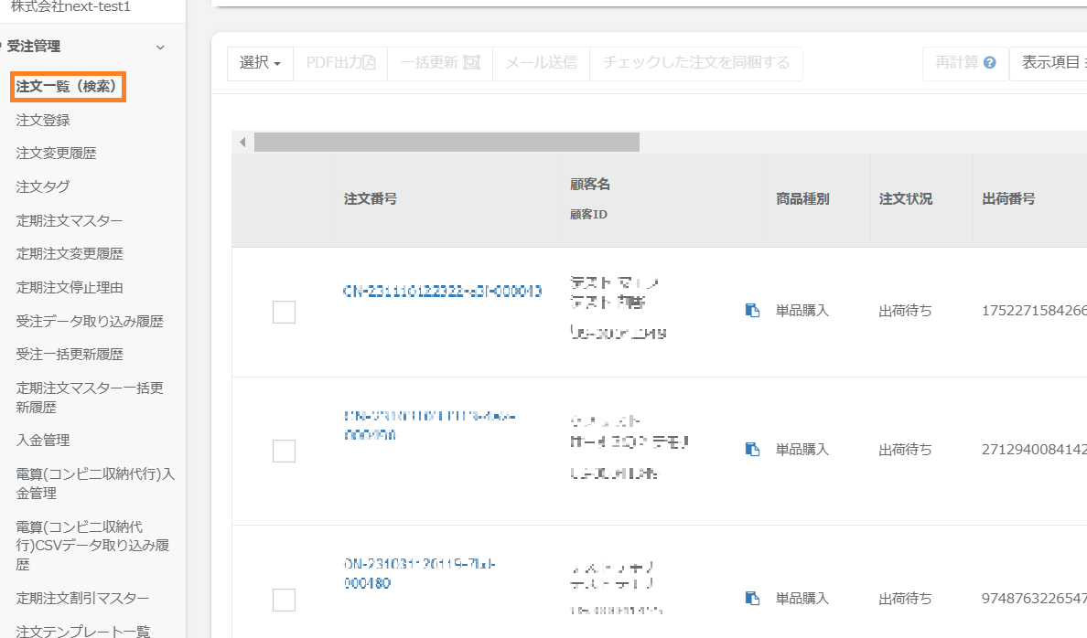Open 注文登録 in the sidebar
Image resolution: width=1087 pixels, height=638 pixels.
[x=43, y=120]
